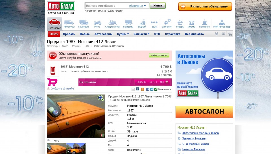Select the first small photo thumbnail
The image size is (271, 154).
(56, 148)
